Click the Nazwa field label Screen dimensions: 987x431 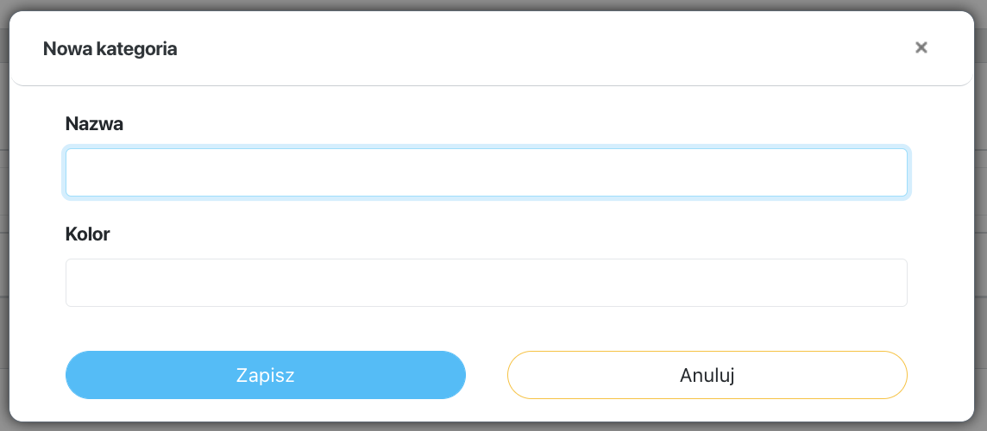pos(94,124)
